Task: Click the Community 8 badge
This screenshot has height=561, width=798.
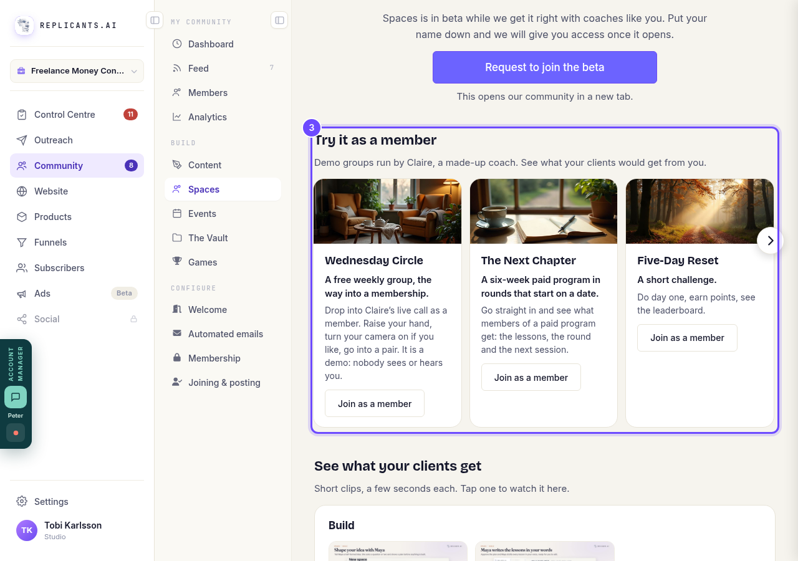Action: pos(131,166)
